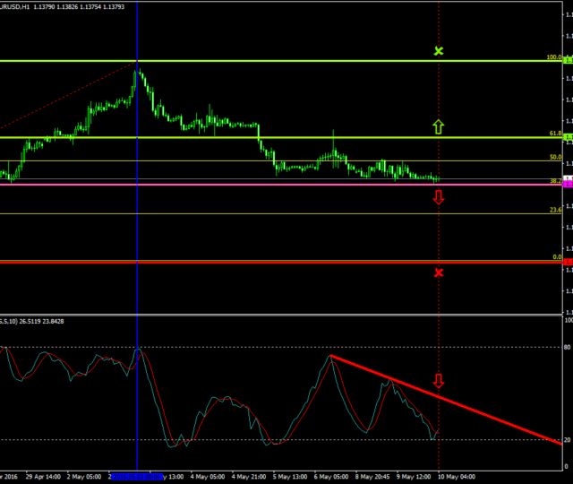Click the green X marker above the 100.0 level
573x484 pixels.
coord(439,51)
